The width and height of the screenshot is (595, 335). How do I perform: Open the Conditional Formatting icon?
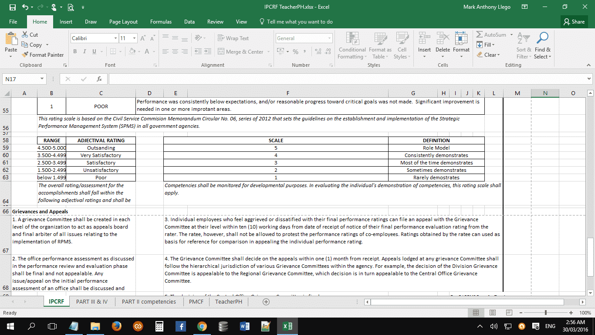(352, 38)
